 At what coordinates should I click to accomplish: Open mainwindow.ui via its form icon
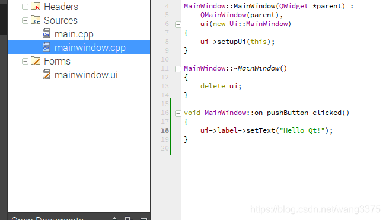click(46, 74)
